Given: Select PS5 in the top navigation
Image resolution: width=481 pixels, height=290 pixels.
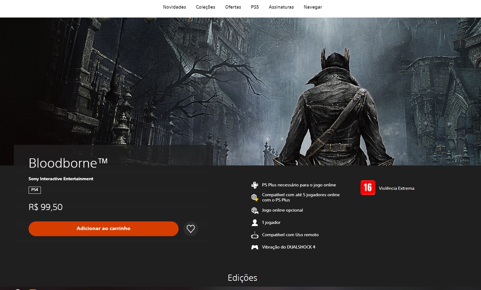Looking at the screenshot, I should point(255,7).
